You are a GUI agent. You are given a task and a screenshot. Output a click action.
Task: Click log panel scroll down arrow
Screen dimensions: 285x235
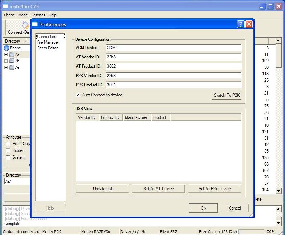coord(279,223)
